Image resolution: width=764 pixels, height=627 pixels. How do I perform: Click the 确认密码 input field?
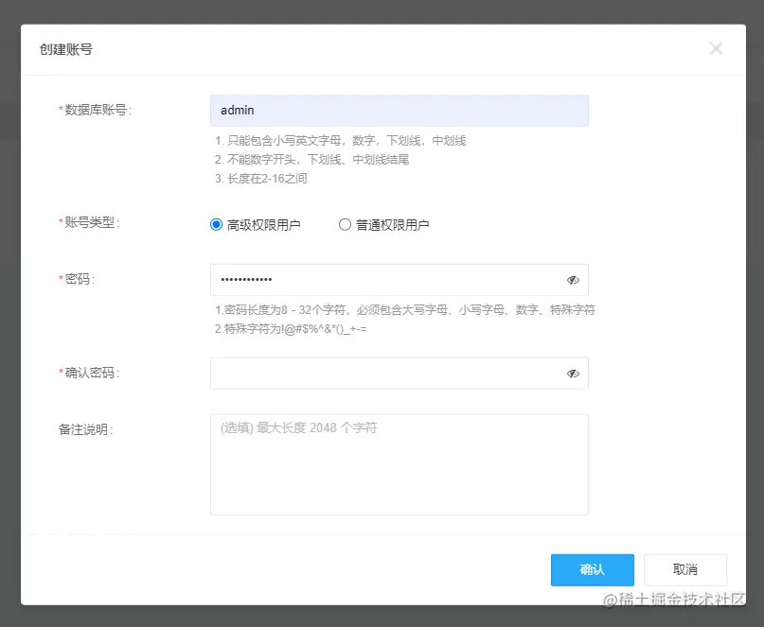tap(400, 374)
